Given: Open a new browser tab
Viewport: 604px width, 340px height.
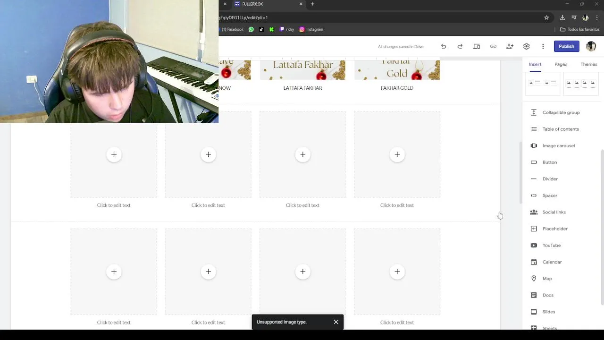Looking at the screenshot, I should click(312, 4).
